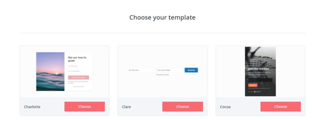319x120 pixels.
Task: Click first name field in Clare preview
Action: point(141,70)
